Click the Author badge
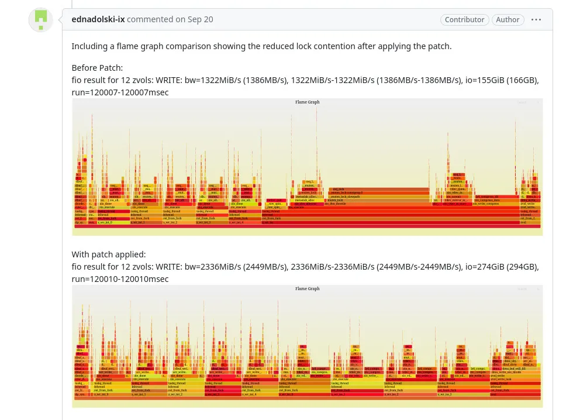 pos(508,20)
